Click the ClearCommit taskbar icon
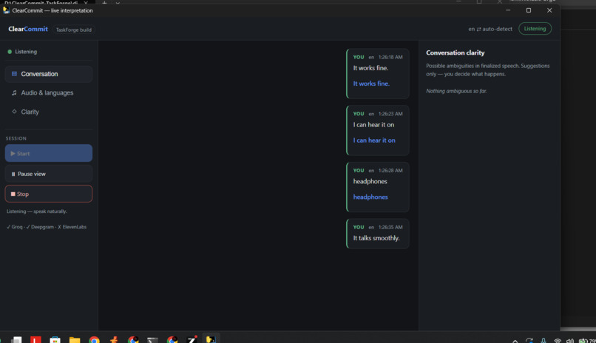Image resolution: width=596 pixels, height=343 pixels. [211, 339]
